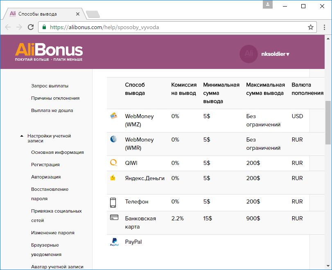Bookmark the page with the star icon
The image size is (332, 270).
pos(310,27)
